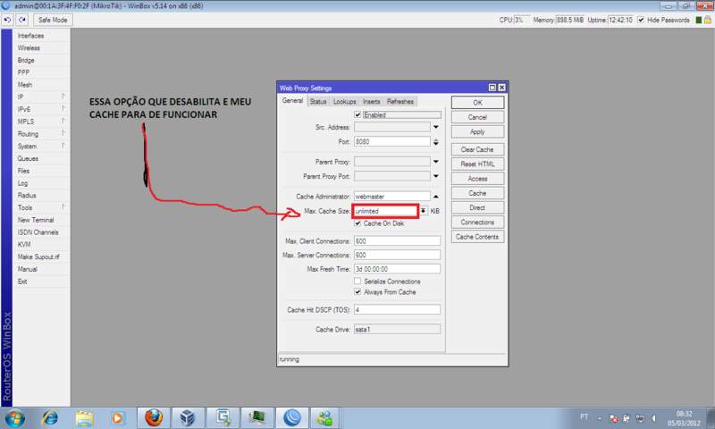Collapse Cache Administrator field arrow

tap(436, 197)
